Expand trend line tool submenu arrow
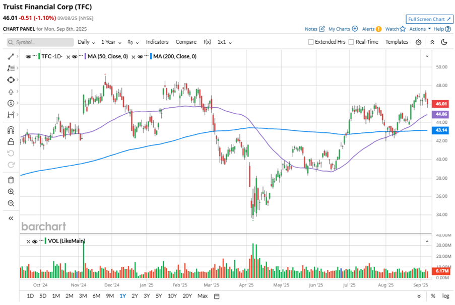Screen dimensions: 455x305 18,56
